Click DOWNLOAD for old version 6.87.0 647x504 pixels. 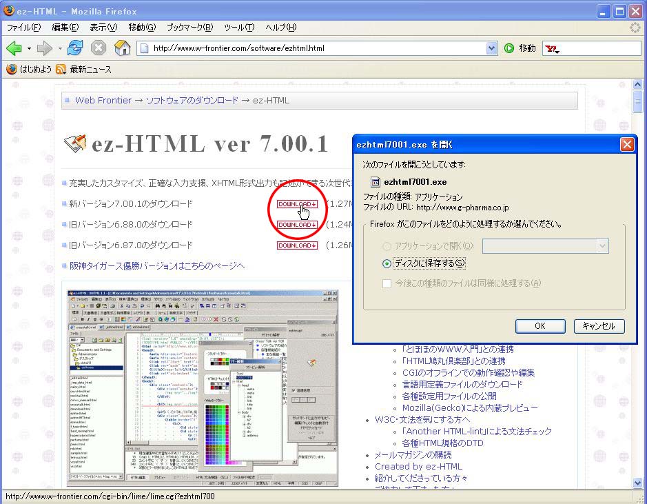click(297, 245)
